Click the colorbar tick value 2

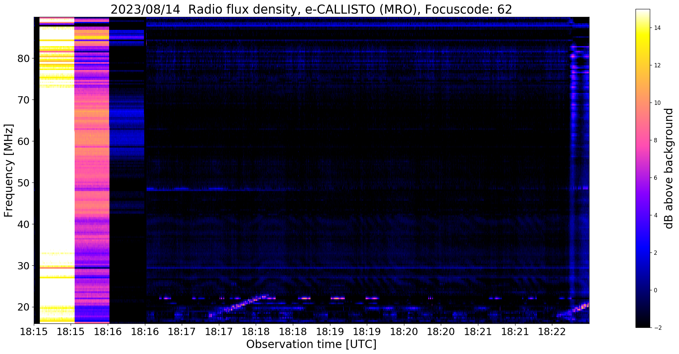(655, 253)
